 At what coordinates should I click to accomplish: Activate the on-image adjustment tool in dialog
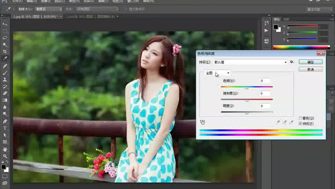point(203,122)
